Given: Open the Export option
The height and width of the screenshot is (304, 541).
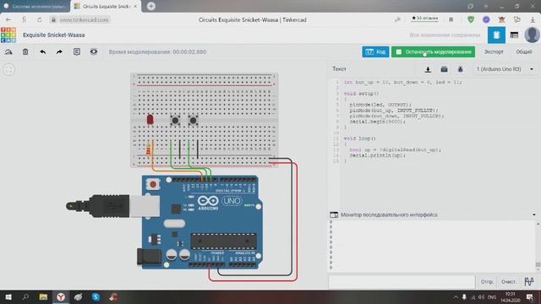Looking at the screenshot, I should 494,52.
